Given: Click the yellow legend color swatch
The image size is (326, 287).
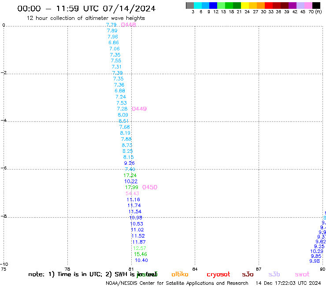Looking at the screenshot, I should 245,5.
